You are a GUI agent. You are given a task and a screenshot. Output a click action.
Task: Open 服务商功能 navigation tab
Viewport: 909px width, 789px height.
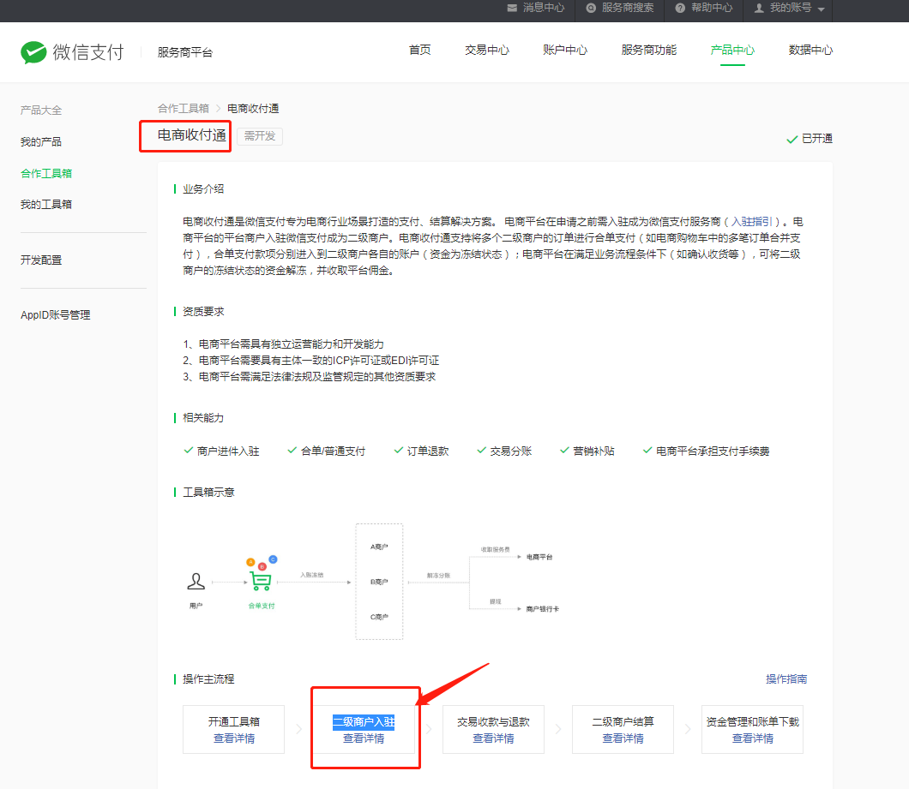click(648, 50)
